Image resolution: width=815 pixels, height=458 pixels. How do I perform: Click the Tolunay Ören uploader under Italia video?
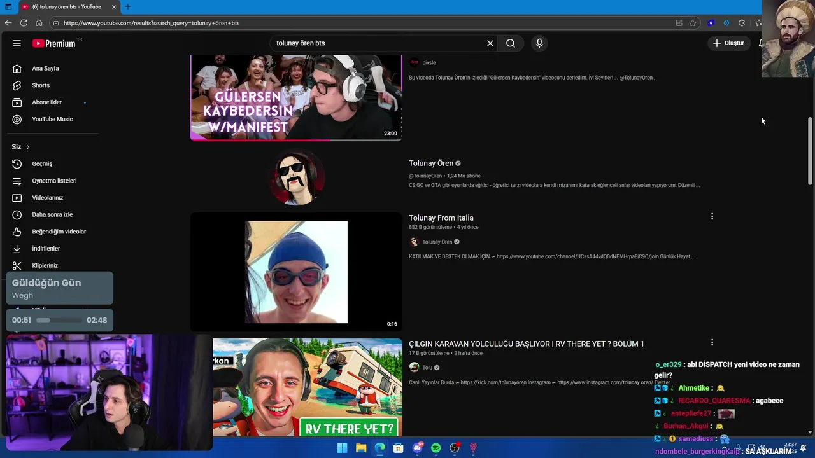(x=437, y=242)
